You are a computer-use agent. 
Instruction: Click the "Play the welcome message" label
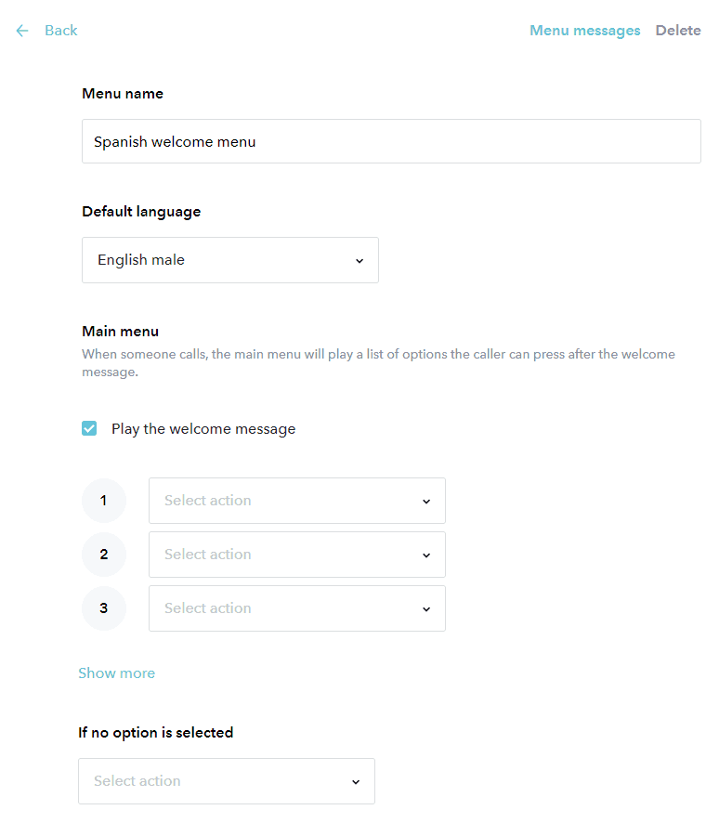(203, 429)
